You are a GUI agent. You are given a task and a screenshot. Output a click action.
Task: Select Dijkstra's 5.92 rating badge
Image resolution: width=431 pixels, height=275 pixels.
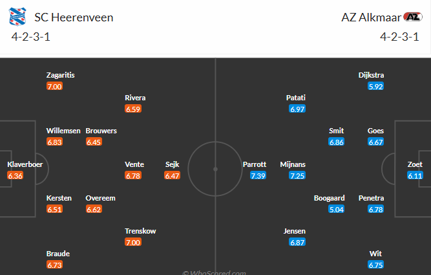click(x=375, y=87)
